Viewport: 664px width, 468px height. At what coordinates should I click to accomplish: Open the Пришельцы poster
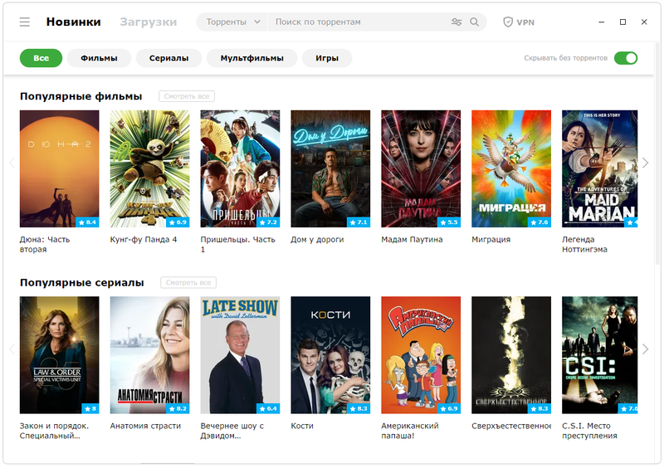tap(240, 168)
